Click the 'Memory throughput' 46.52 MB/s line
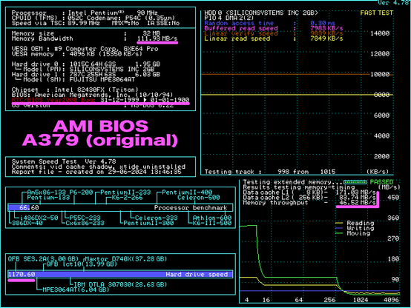411x308 pixels. (x=309, y=203)
